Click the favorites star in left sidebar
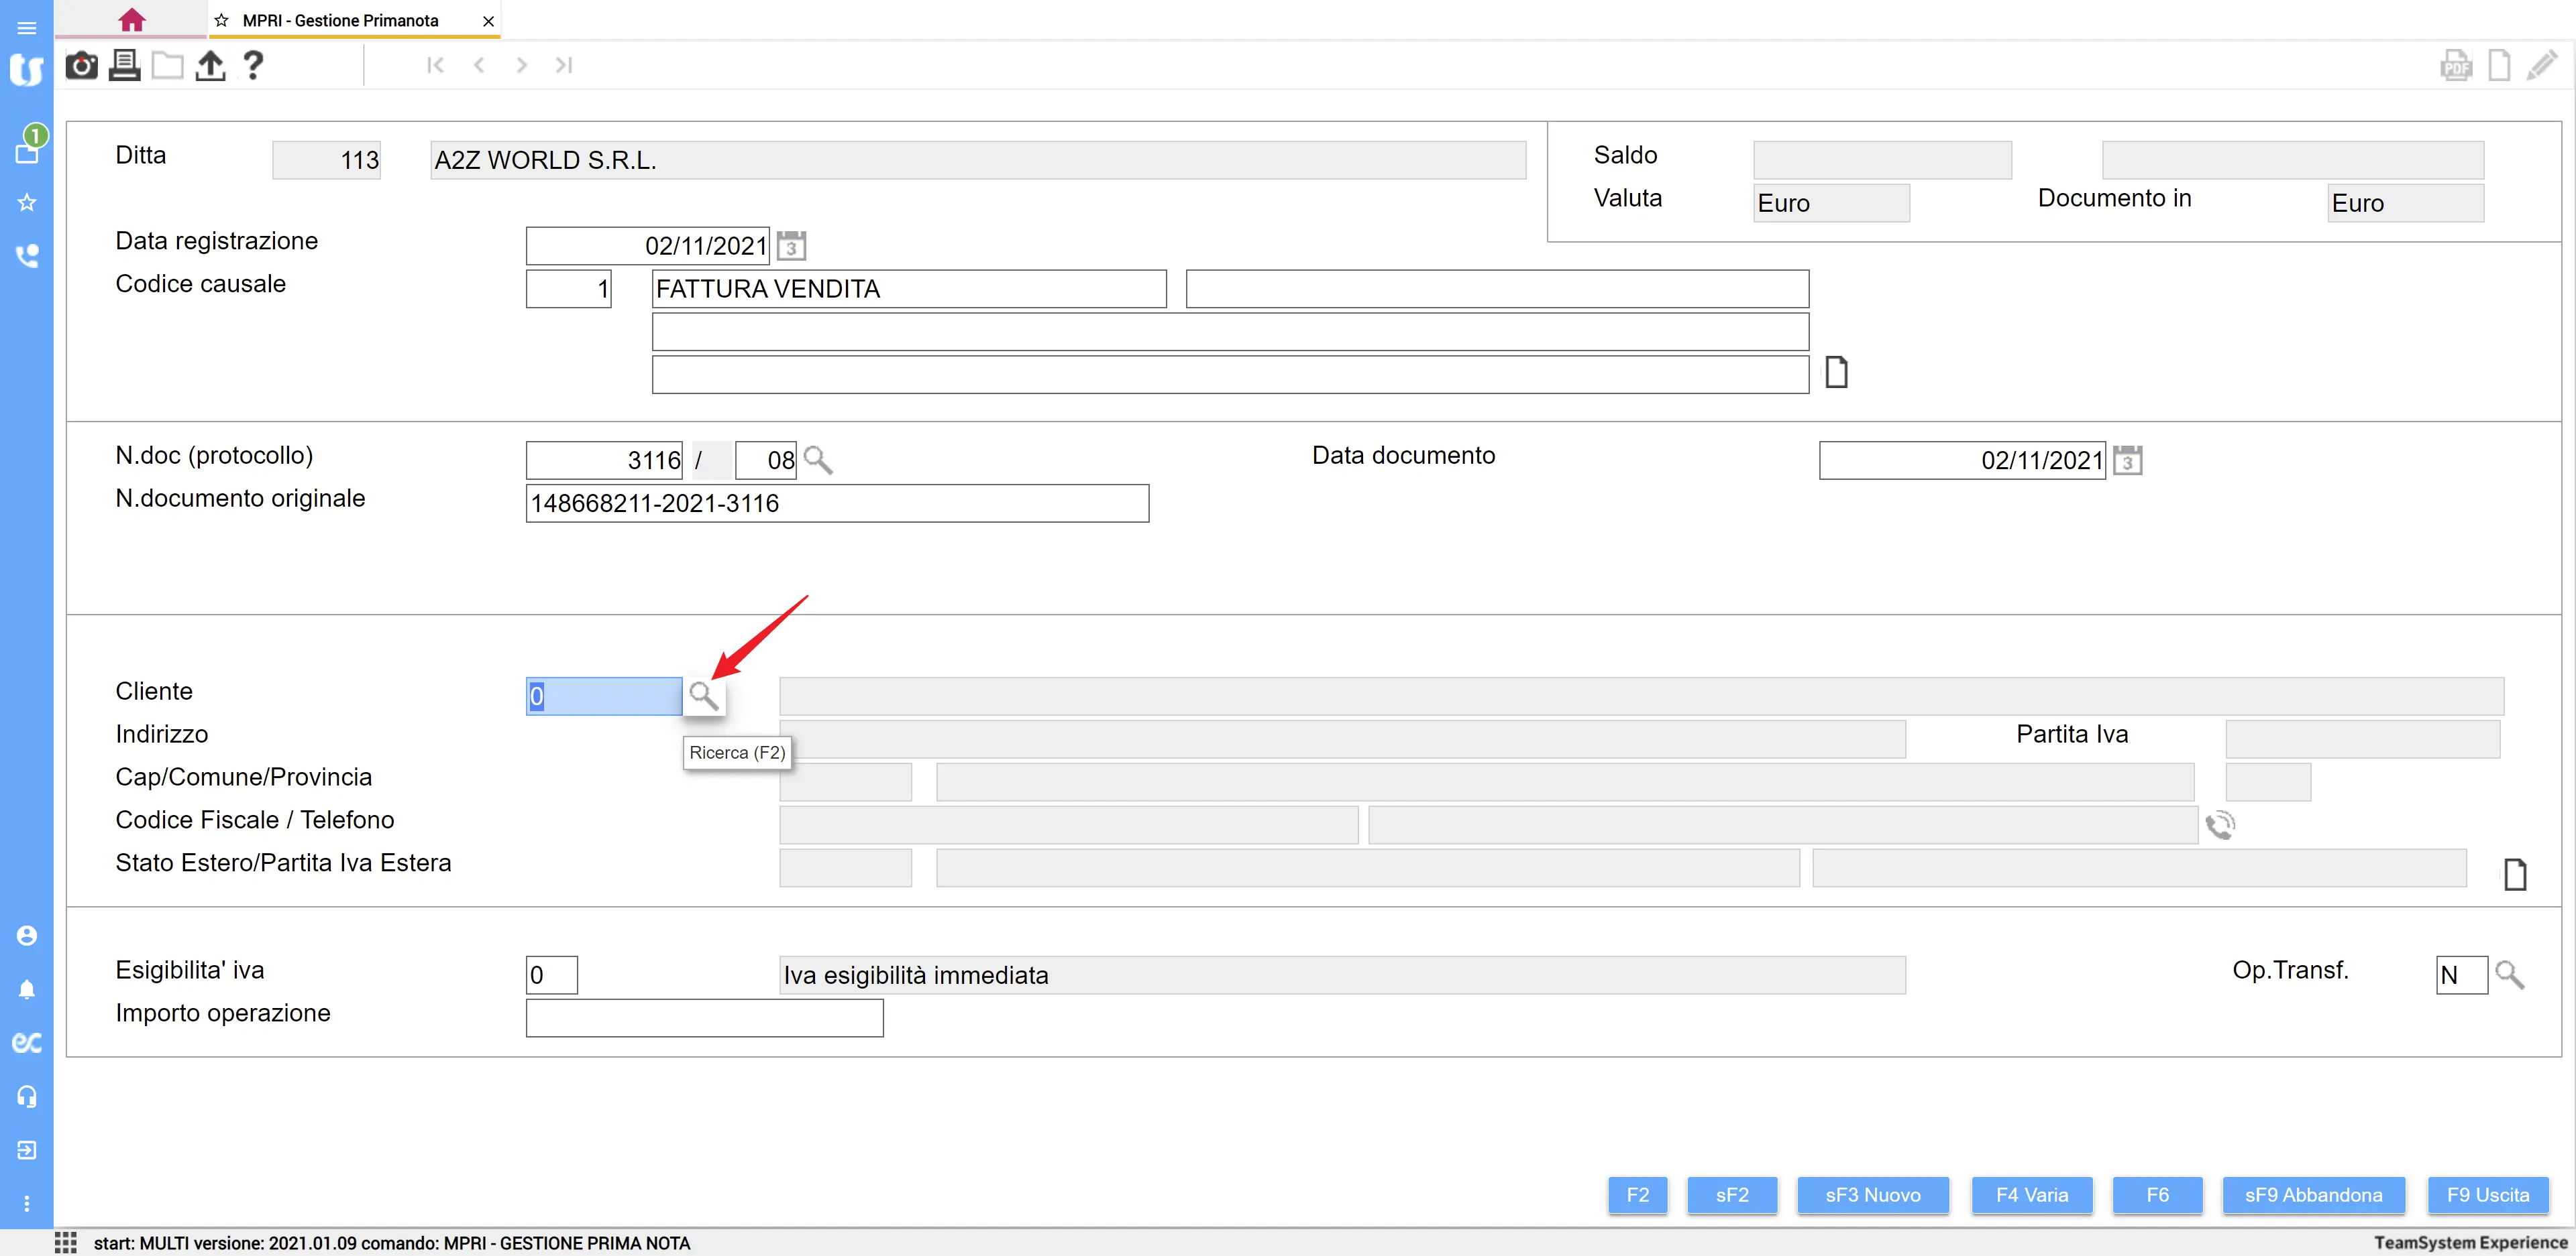Screen dimensions: 2576x1256 (x=27, y=203)
